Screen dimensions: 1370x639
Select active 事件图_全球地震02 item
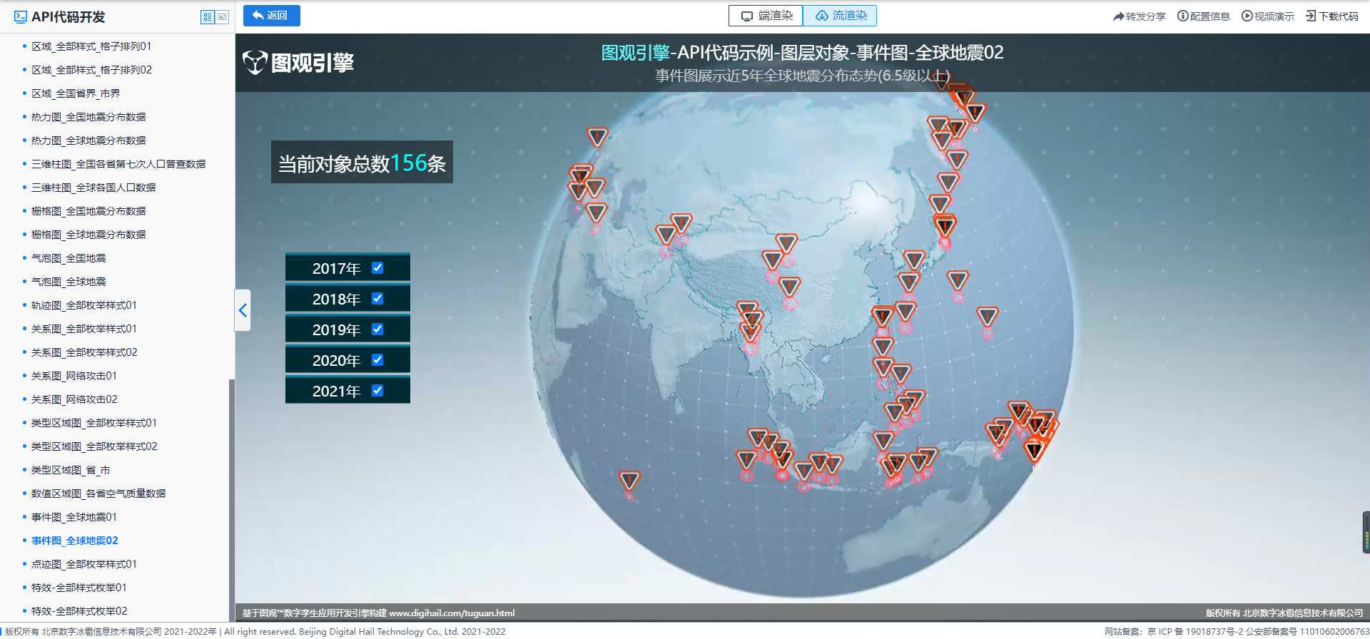pyautogui.click(x=75, y=541)
